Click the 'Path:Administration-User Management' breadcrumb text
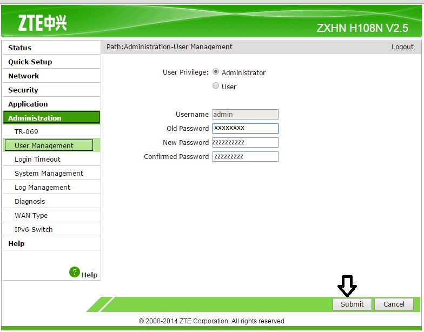Screen dimensions: 424x332 point(169,47)
